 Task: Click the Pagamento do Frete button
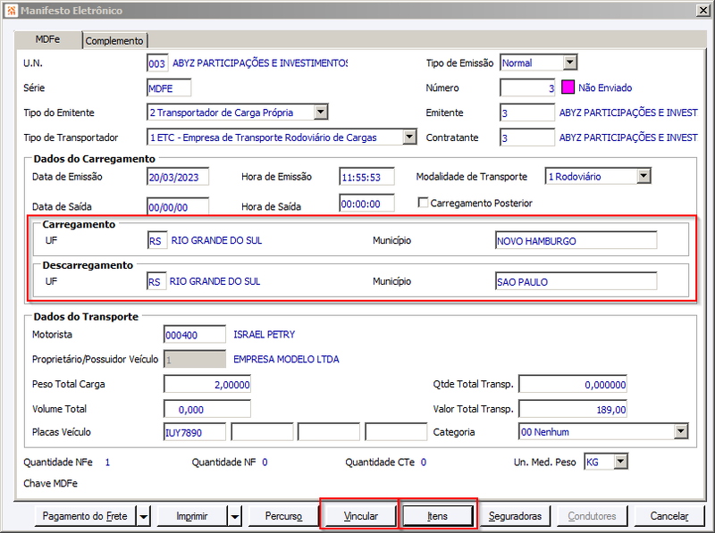click(x=85, y=516)
